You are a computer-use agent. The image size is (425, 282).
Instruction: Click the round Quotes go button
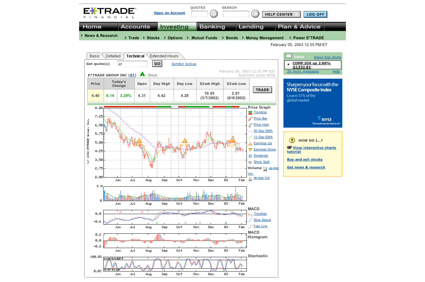point(213,14)
